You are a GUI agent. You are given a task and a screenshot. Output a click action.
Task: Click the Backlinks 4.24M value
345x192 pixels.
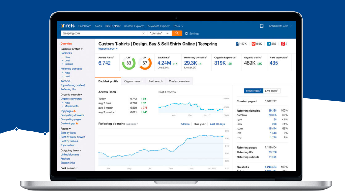coord(164,63)
